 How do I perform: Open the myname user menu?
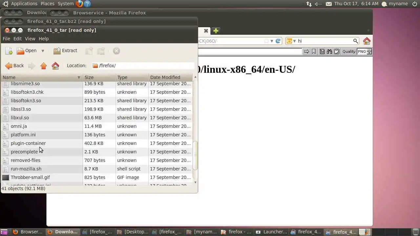(395, 4)
